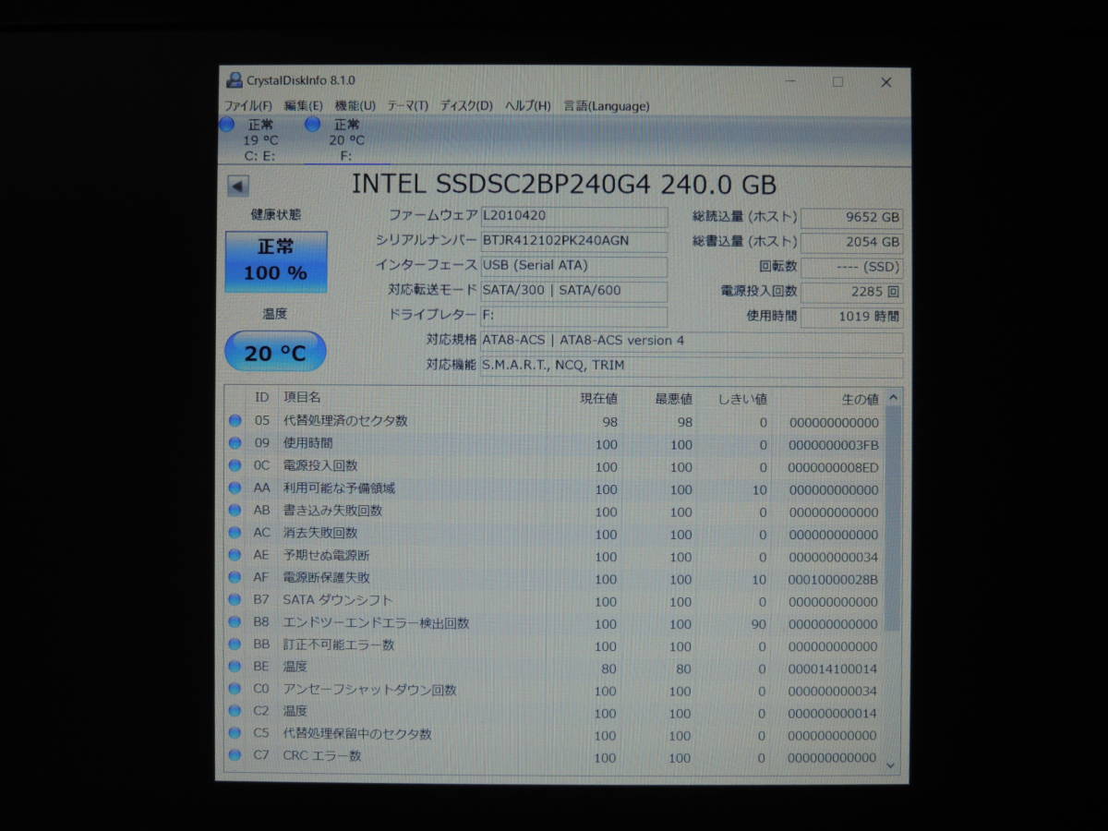The width and height of the screenshot is (1108, 831).
Task: Click the ID column header
Action: tap(262, 397)
